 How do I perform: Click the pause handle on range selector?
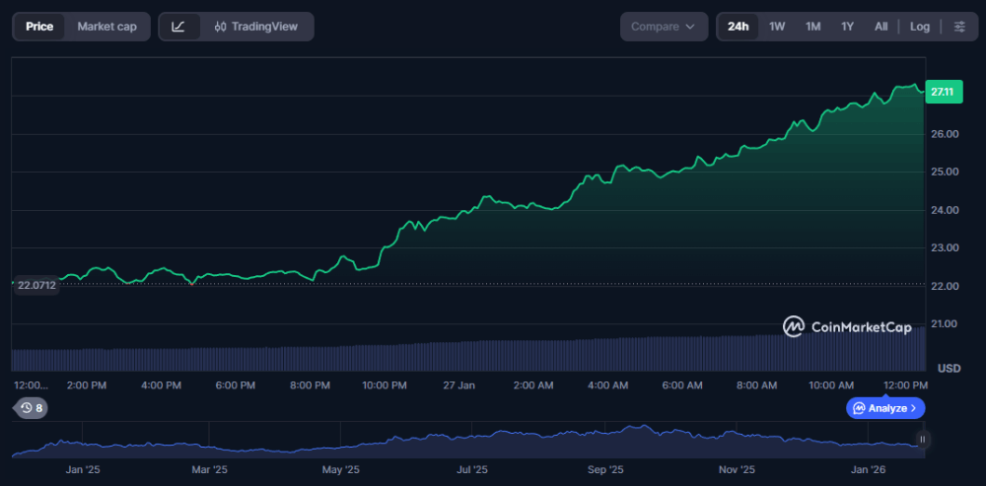(x=922, y=440)
